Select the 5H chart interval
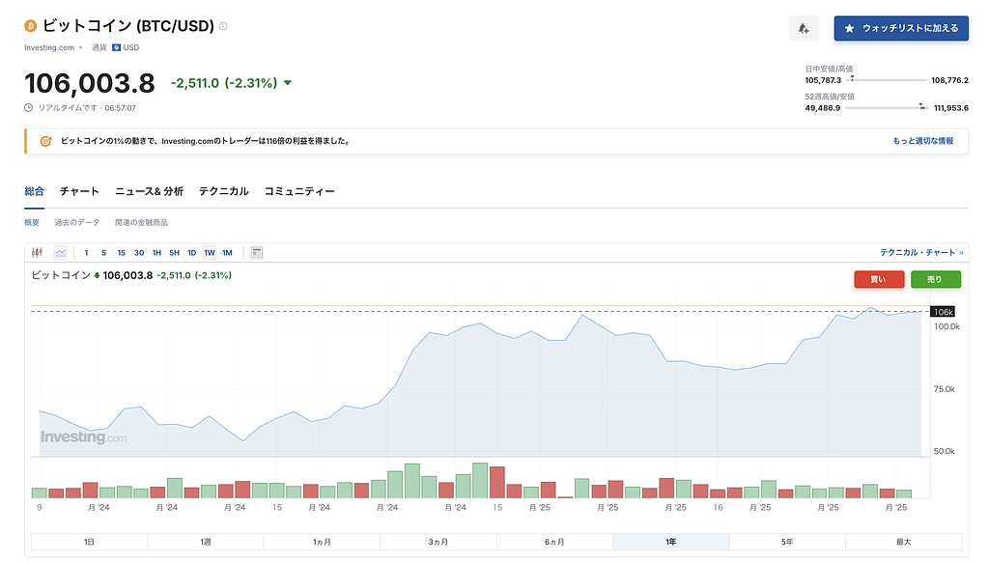Viewport: 989px width, 563px height. 174,253
